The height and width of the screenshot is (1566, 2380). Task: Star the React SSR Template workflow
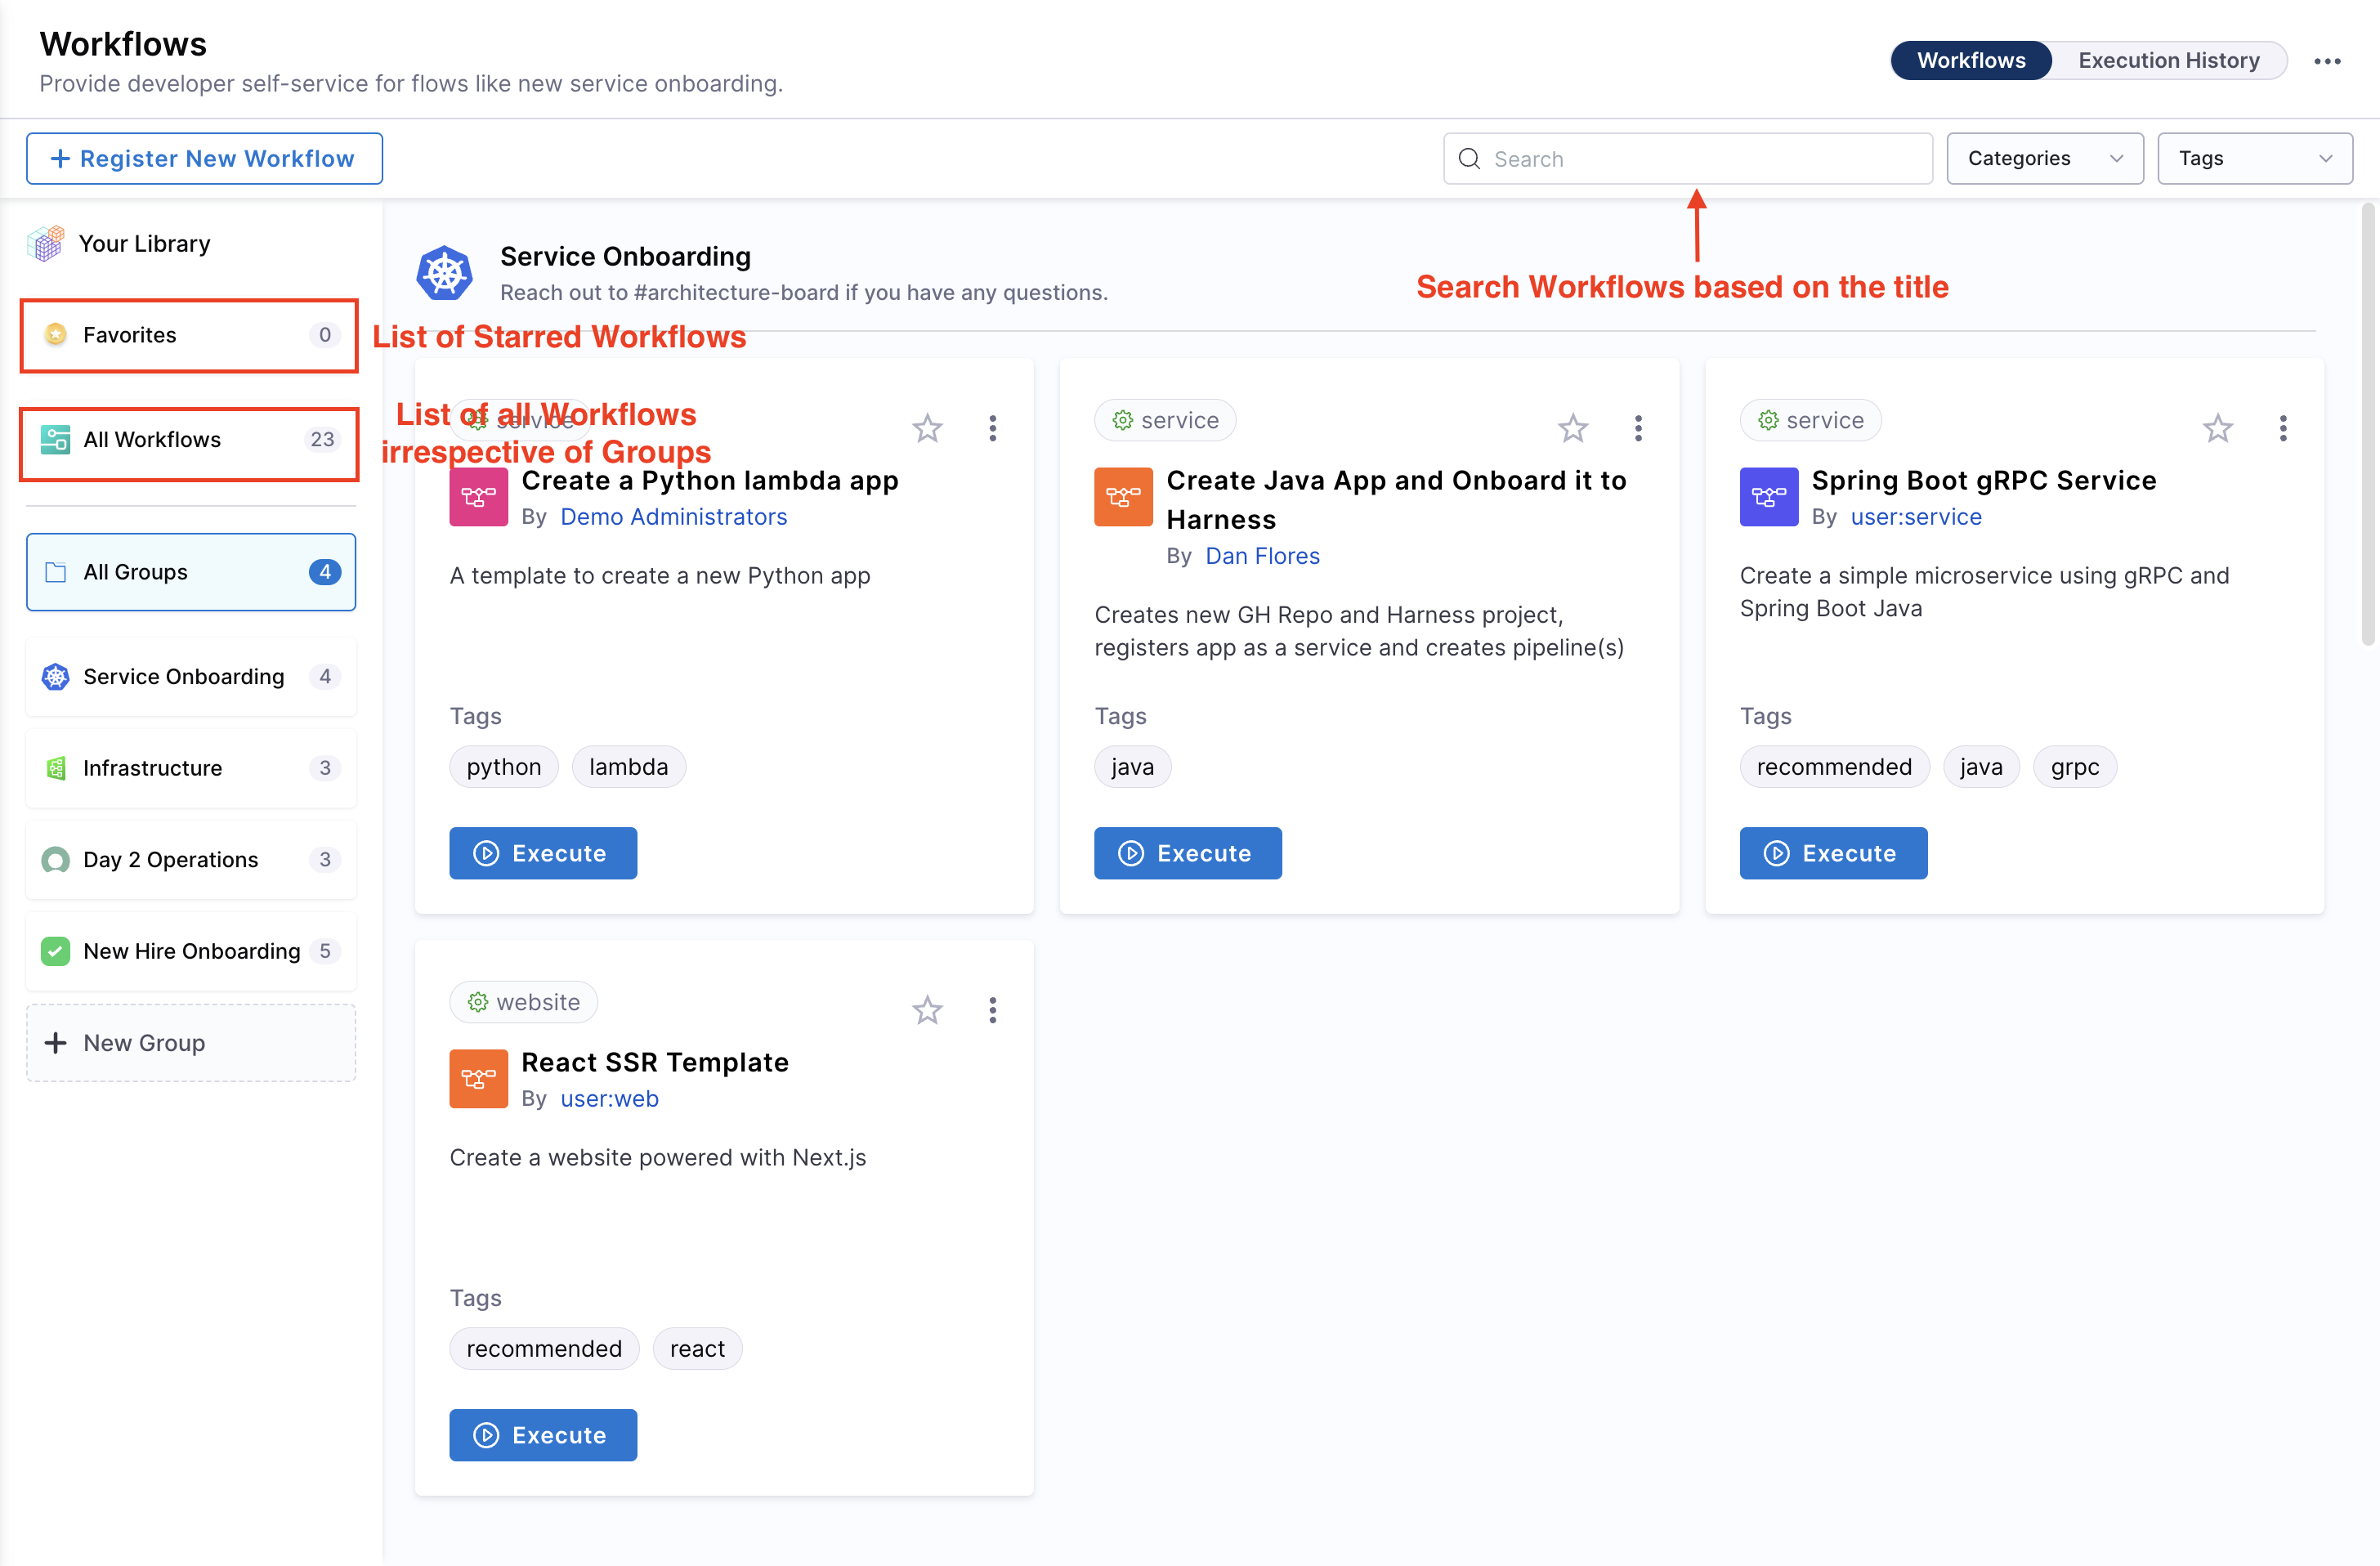tap(927, 1010)
